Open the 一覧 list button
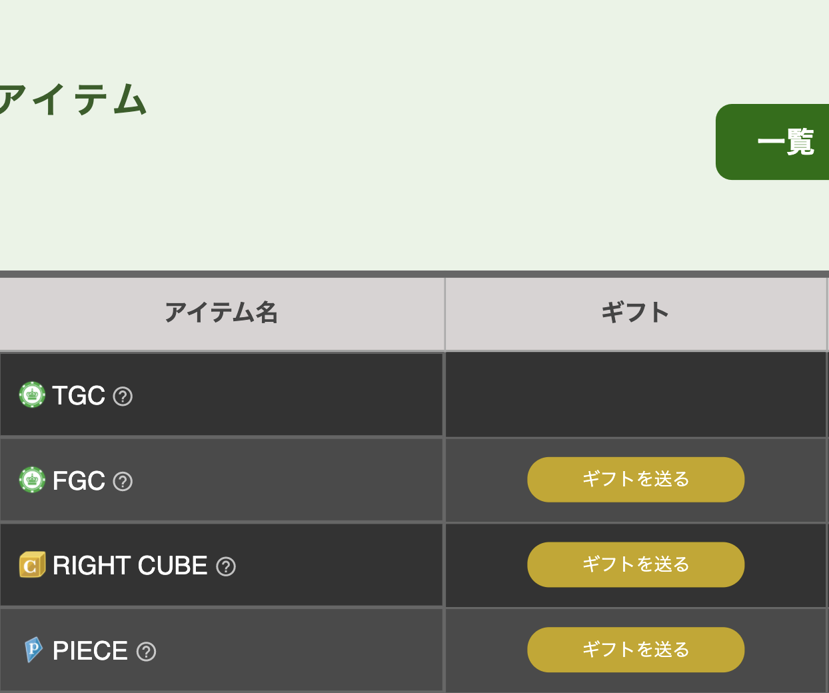The width and height of the screenshot is (829, 693). 772,142
